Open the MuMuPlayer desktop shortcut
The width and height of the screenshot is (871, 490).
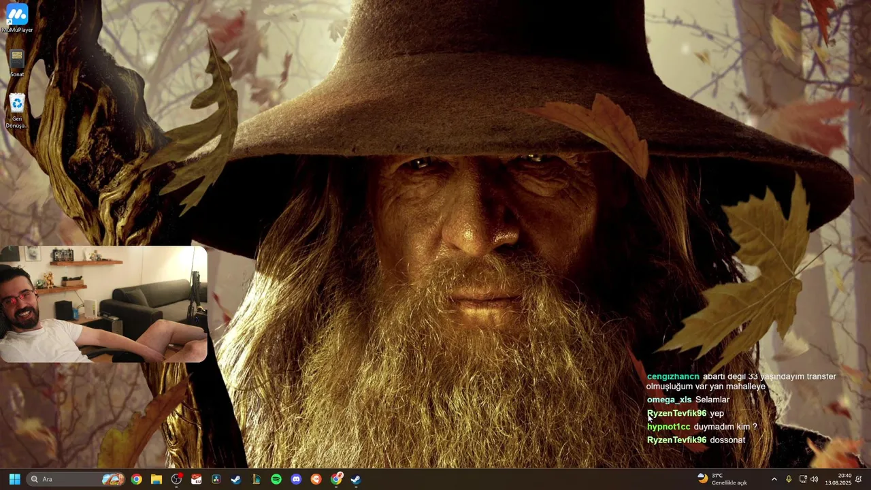(17, 18)
